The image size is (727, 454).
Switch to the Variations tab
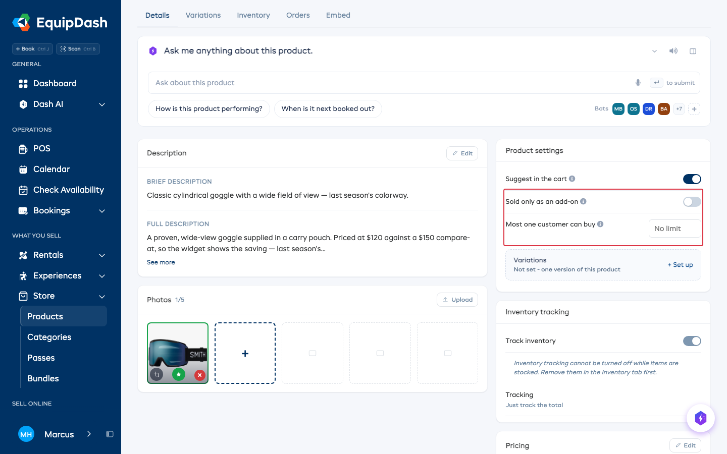(203, 15)
